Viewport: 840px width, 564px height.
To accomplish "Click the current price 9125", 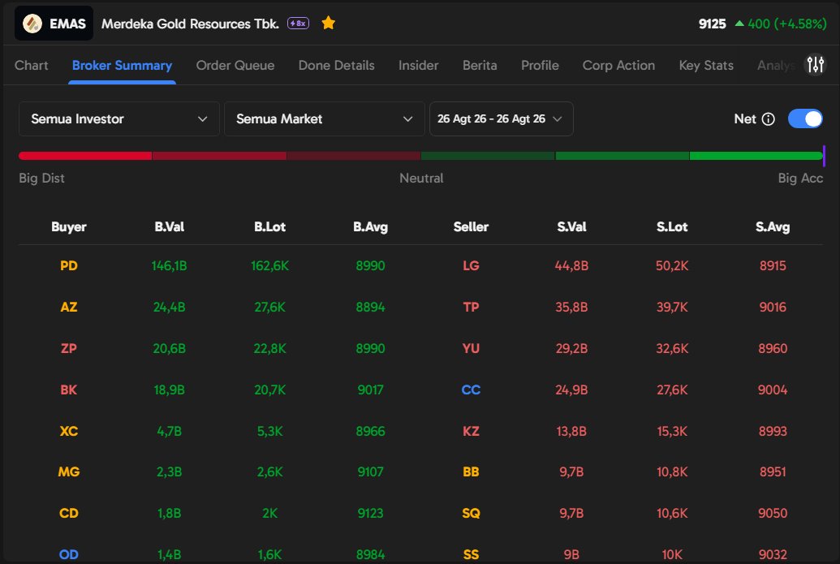I will (712, 24).
